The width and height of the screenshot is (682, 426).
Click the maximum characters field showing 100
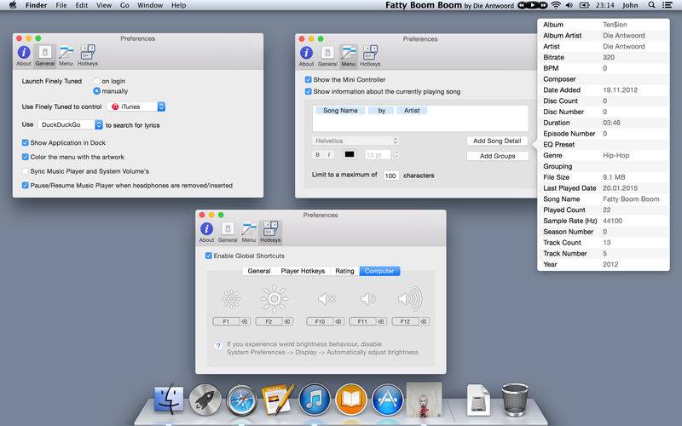pos(390,176)
